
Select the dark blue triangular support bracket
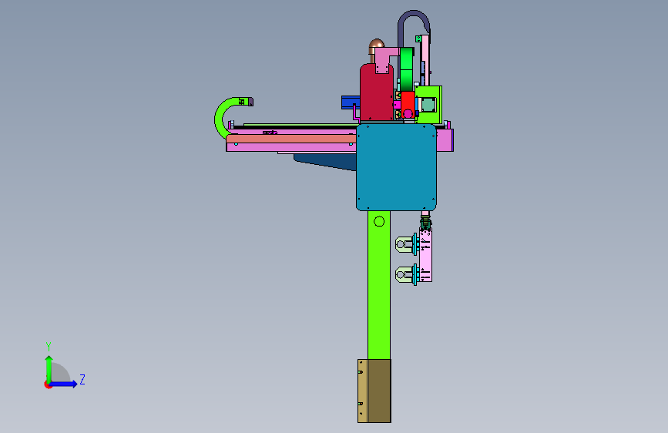328,162
